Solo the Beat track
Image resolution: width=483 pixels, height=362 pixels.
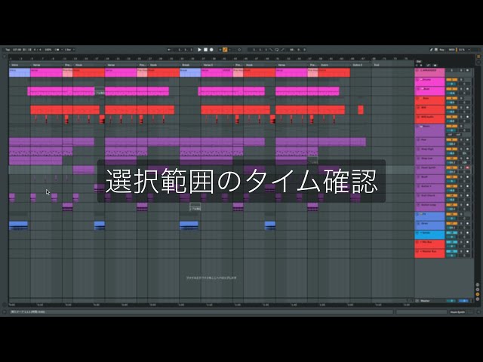[x=461, y=89]
